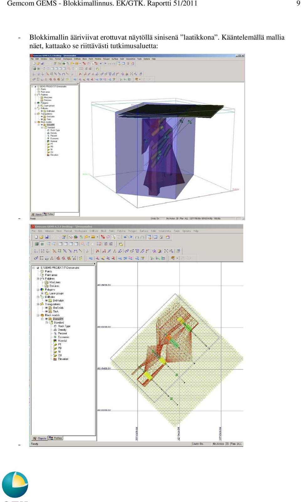Toggle TinA visibility eye in the plan-view window
This screenshot has width=301, height=502.
[46, 311]
